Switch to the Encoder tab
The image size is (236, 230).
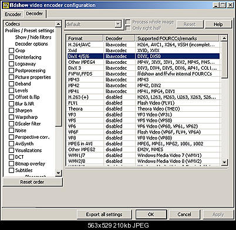click(13, 14)
